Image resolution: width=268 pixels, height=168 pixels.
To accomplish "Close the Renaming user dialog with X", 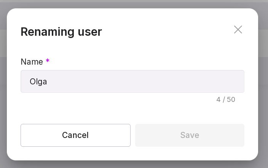I will tap(238, 30).
